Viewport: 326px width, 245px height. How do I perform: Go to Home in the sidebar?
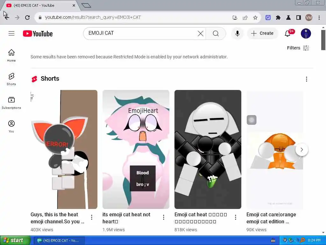point(11,56)
